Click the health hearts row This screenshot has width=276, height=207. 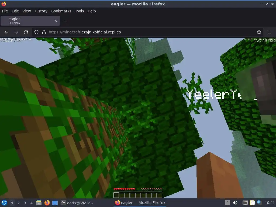click(125, 189)
